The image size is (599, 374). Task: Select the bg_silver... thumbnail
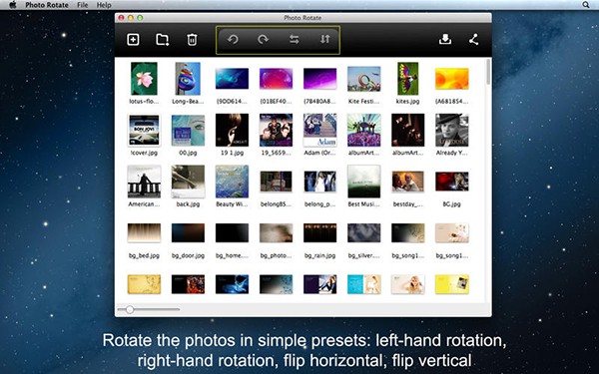(x=363, y=232)
